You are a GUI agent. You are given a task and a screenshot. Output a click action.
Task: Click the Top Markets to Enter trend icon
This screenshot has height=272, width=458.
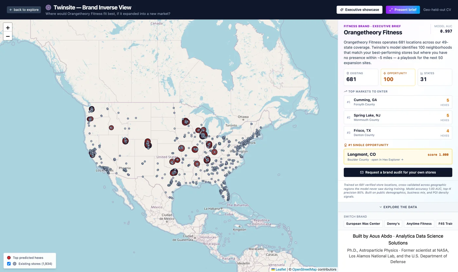coord(345,92)
